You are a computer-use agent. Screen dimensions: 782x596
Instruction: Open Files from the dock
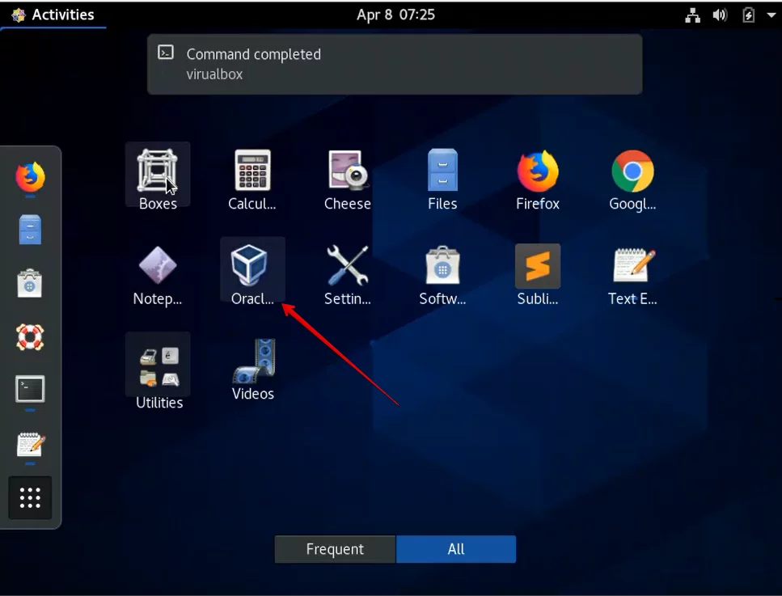pos(30,230)
